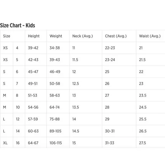Screen dimensions: 165x165
Task: Select the XS size 4 row label
Action: [x=5, y=48]
